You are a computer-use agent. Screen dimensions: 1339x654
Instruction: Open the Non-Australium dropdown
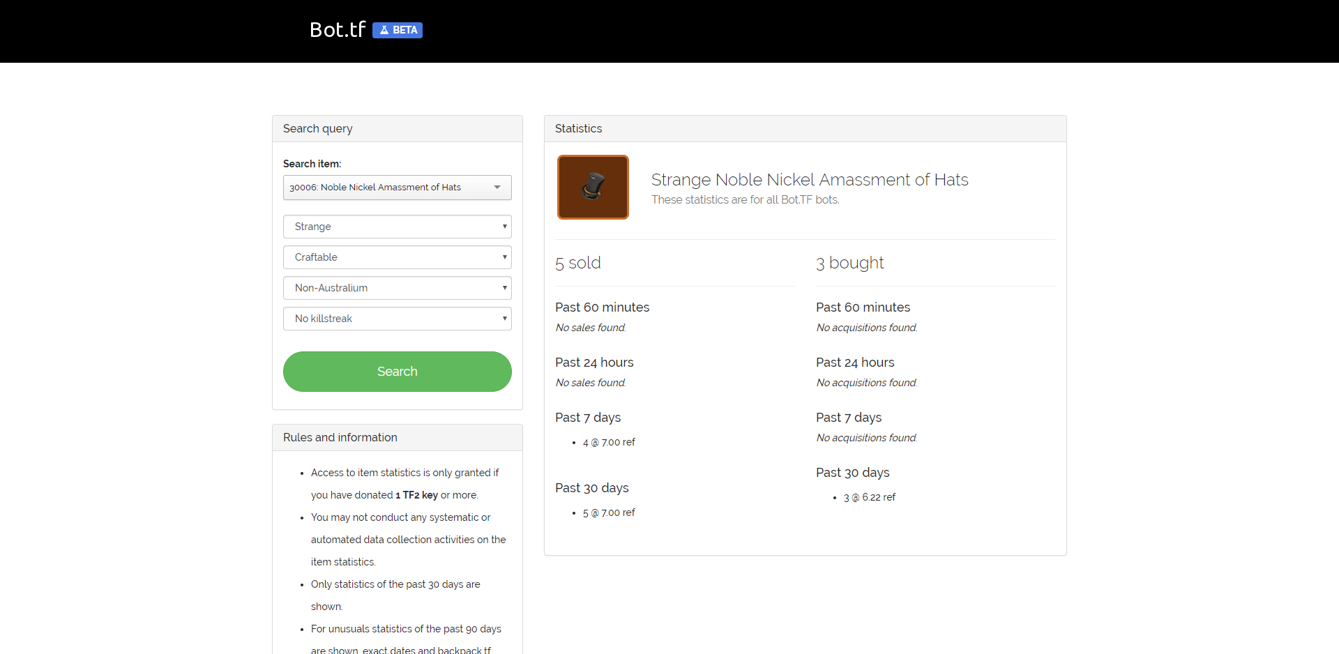[398, 288]
